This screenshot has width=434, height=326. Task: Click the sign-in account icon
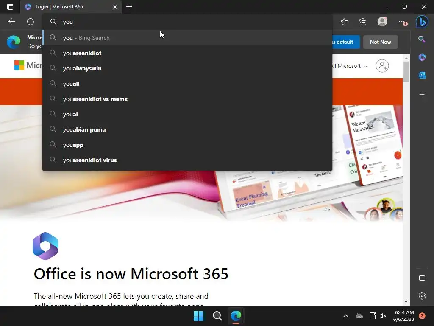pos(382,66)
